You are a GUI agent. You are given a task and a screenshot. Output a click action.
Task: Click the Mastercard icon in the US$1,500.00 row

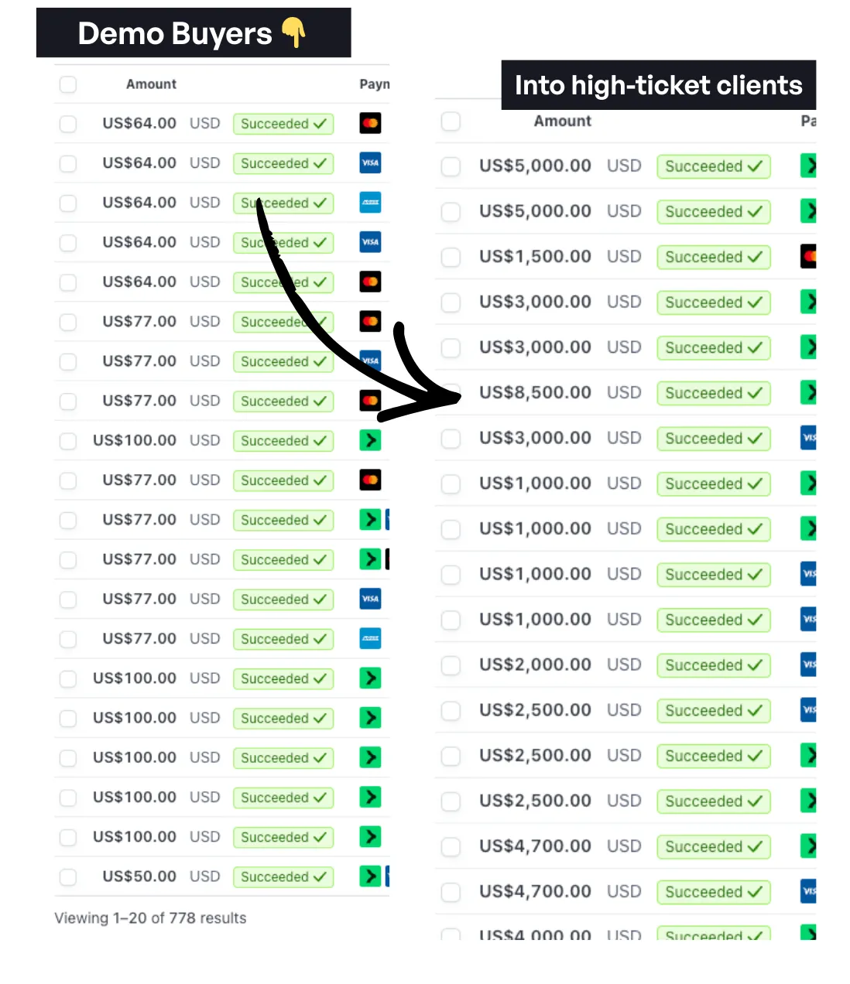[808, 256]
